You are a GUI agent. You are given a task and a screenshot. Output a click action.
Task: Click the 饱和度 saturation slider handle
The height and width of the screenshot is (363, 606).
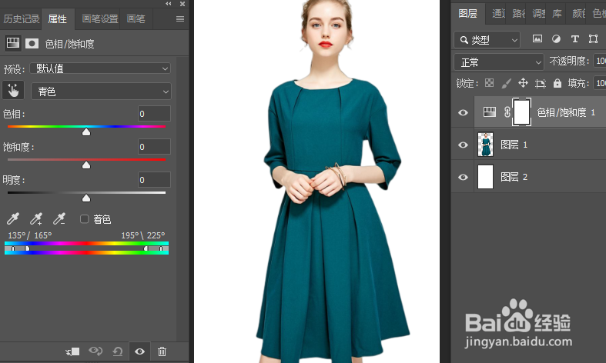(x=86, y=165)
